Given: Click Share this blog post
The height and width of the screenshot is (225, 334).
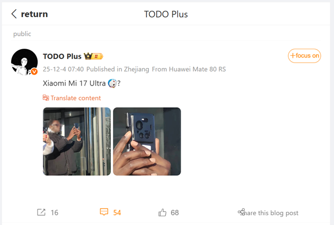Looking at the screenshot, I should point(268,213).
